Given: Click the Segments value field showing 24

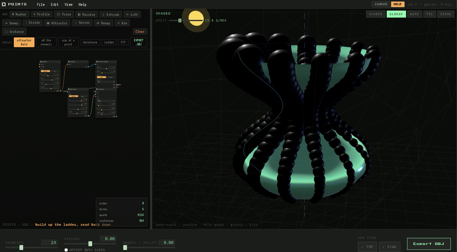Looking at the screenshot, I should pos(49,243).
